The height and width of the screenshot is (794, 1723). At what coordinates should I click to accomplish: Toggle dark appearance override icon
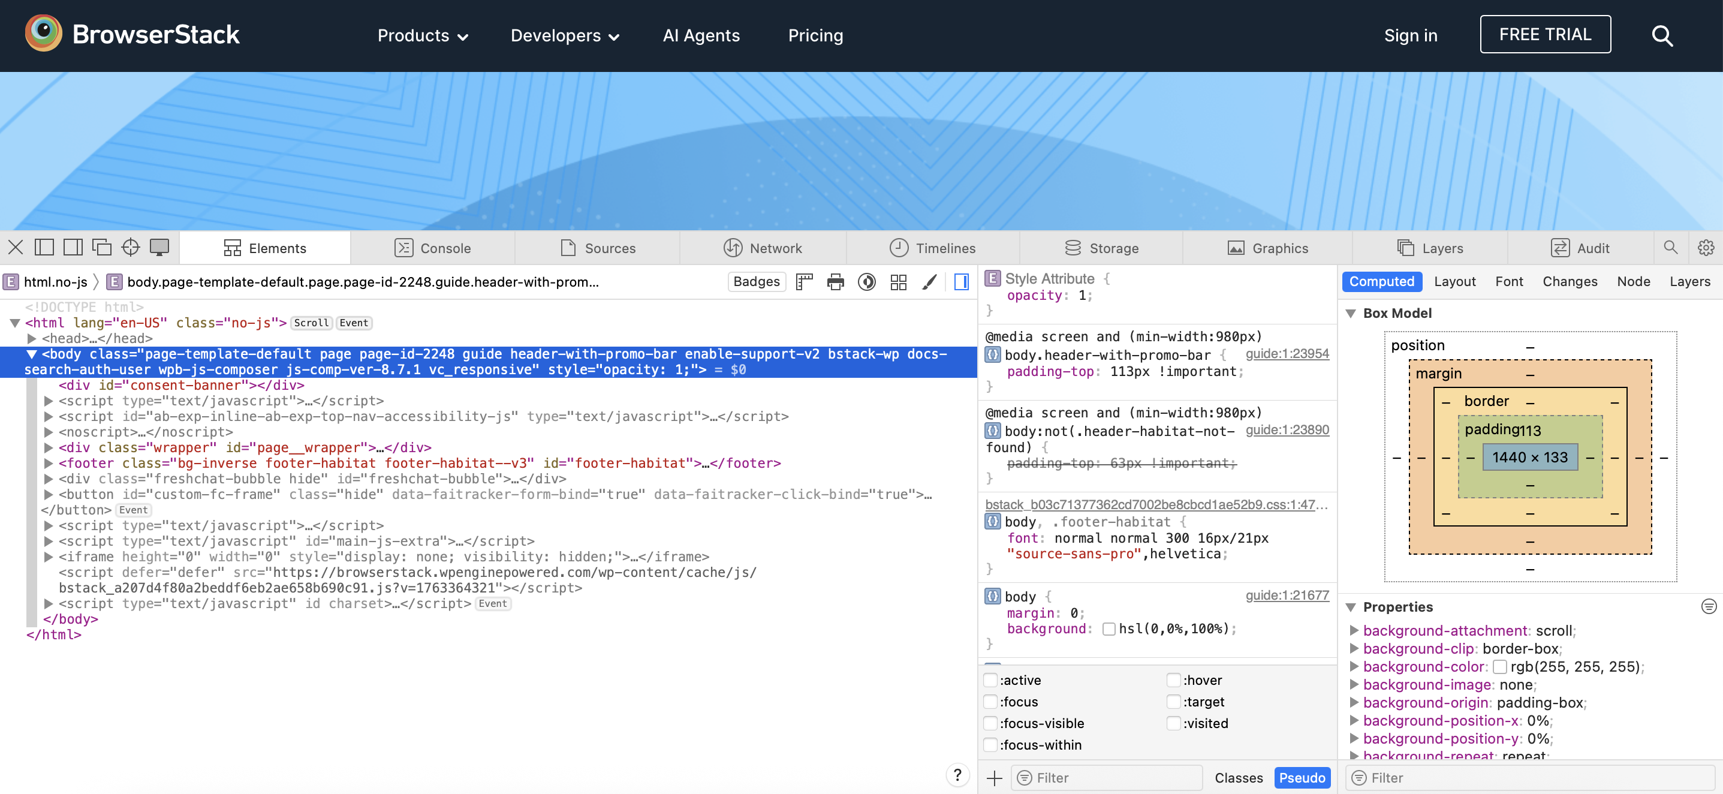point(867,282)
